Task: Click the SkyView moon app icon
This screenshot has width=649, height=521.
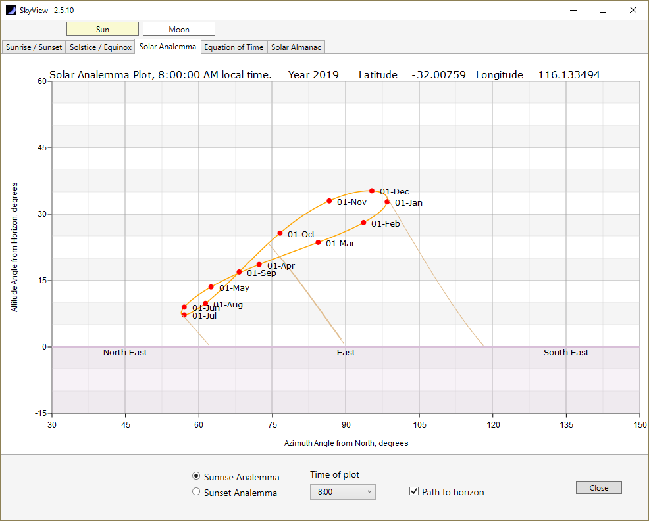Action: 11,10
